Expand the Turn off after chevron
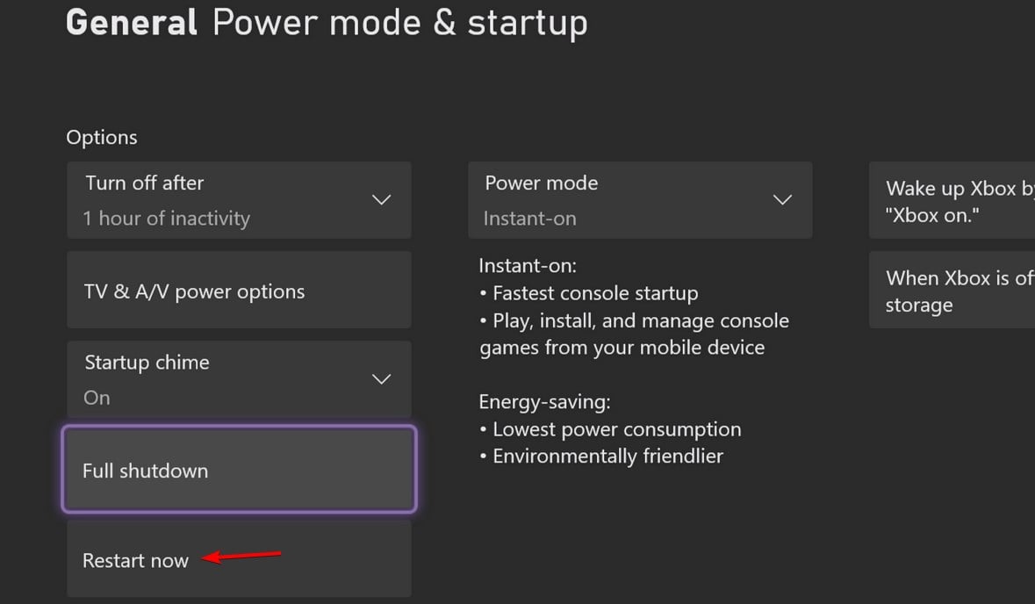Image resolution: width=1035 pixels, height=604 pixels. (381, 200)
